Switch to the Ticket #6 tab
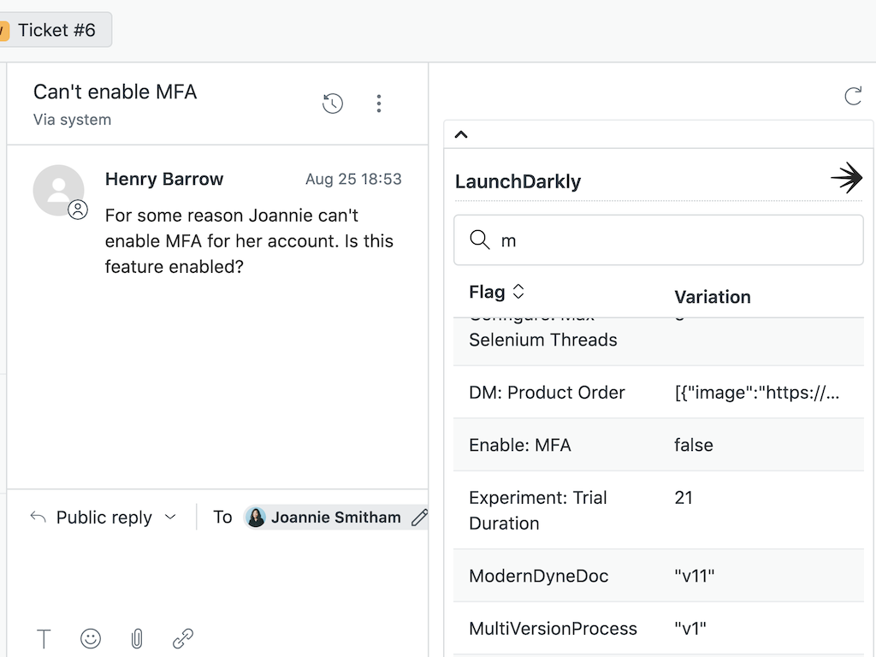This screenshot has height=657, width=876. (56, 29)
